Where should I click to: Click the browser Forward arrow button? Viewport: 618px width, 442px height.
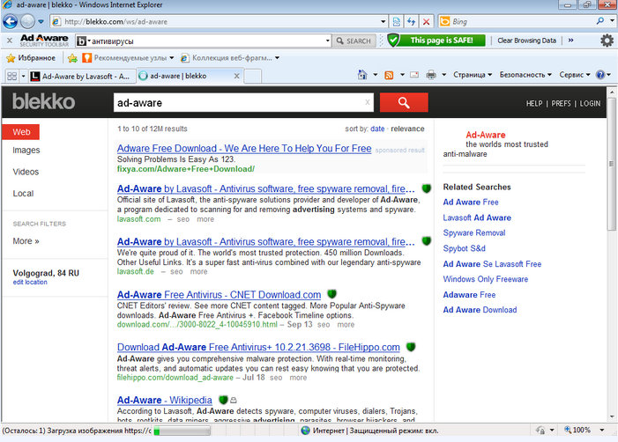27,22
